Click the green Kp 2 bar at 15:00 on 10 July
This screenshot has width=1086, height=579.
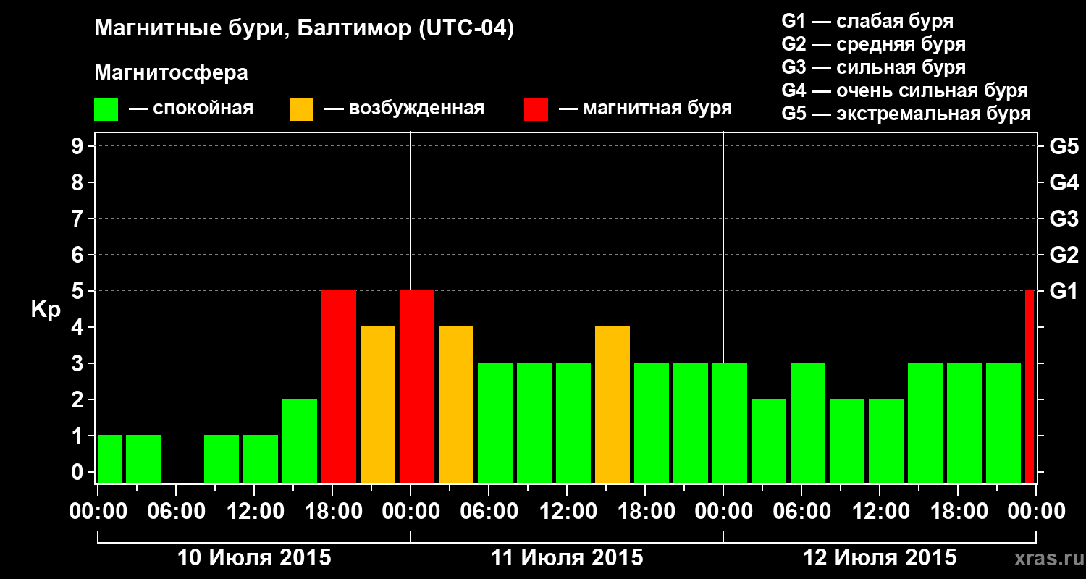point(300,441)
